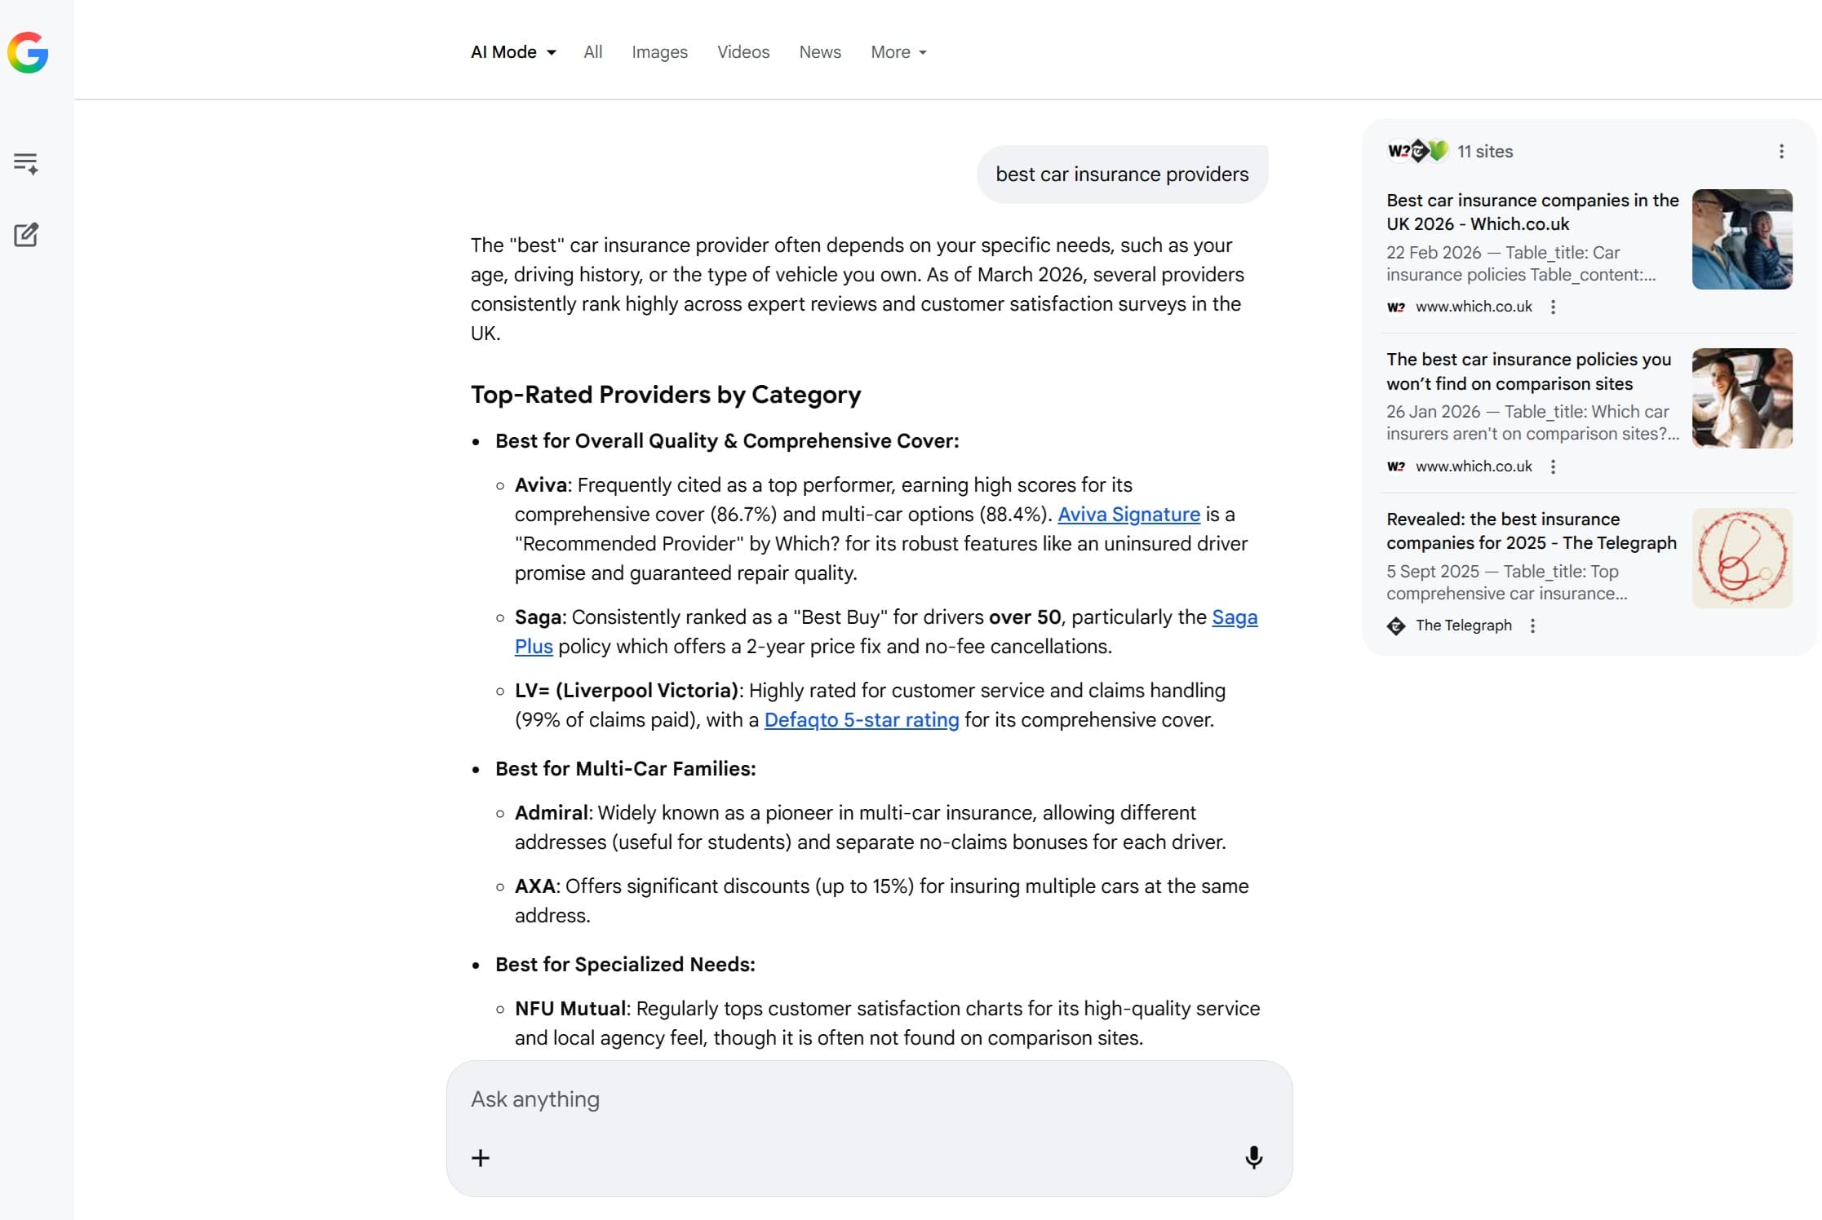
Task: Click the 11 sites label
Action: 1485,151
